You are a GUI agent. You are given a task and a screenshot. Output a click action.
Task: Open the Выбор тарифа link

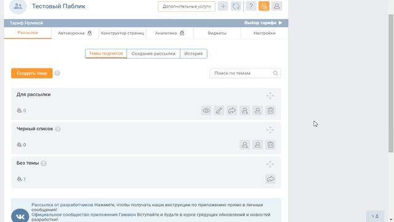coord(263,23)
